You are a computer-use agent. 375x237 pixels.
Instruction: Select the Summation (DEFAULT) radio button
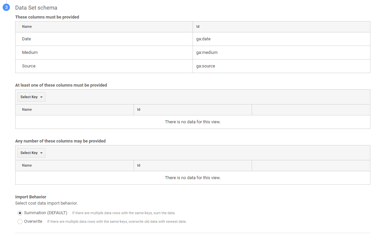coord(20,213)
